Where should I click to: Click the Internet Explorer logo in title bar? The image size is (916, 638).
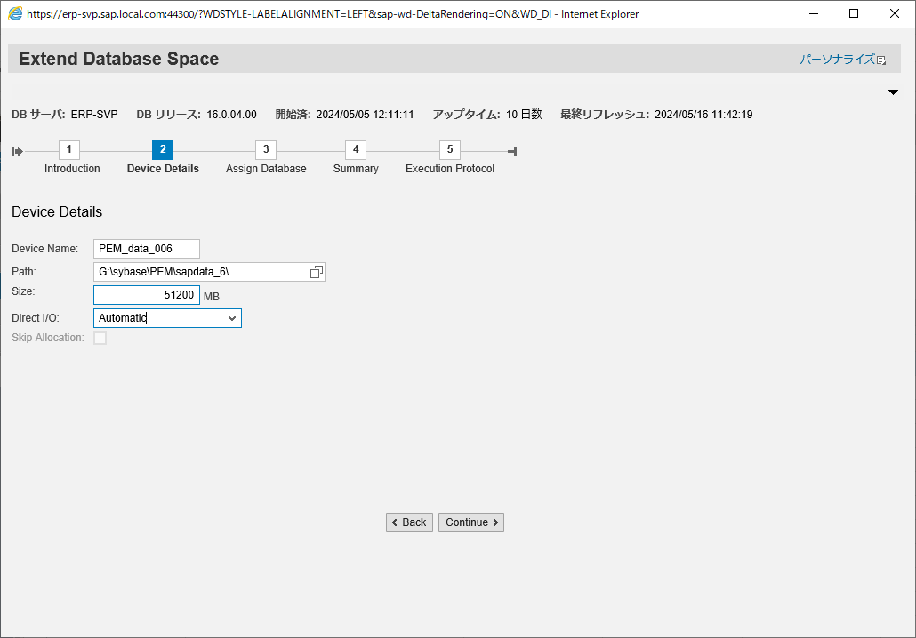pos(15,13)
